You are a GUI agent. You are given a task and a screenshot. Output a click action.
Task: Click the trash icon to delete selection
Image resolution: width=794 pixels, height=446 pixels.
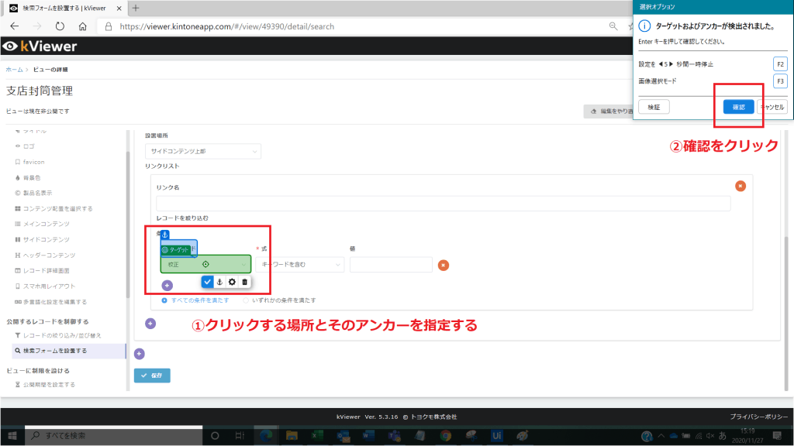[244, 282]
